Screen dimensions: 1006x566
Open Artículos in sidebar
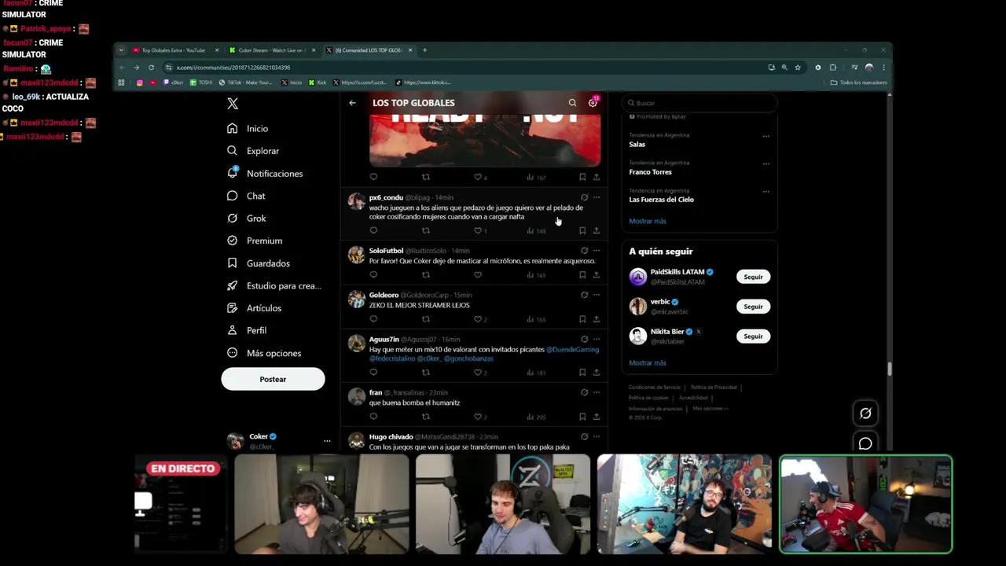click(x=254, y=308)
